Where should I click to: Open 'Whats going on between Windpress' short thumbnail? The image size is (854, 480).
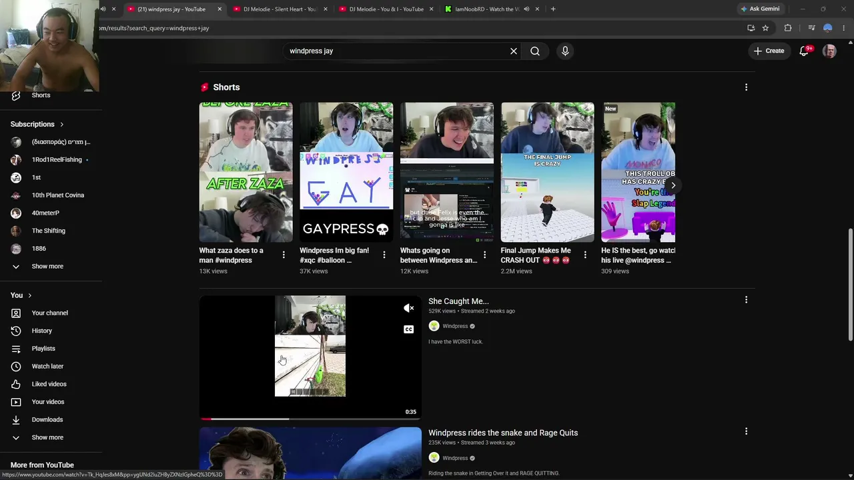[447, 172]
